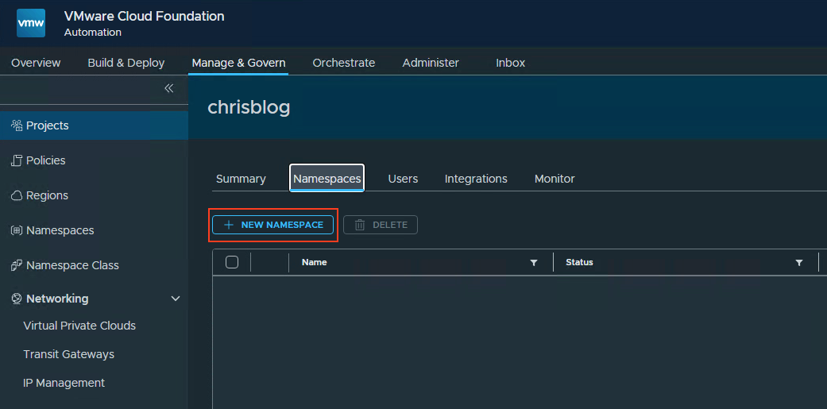Open Transit Gateways
Screen dimensions: 827x409
69,354
